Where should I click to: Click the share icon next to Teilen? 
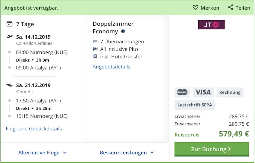tap(230, 7)
